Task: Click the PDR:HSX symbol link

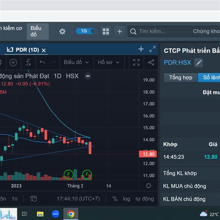Action: coord(177,62)
